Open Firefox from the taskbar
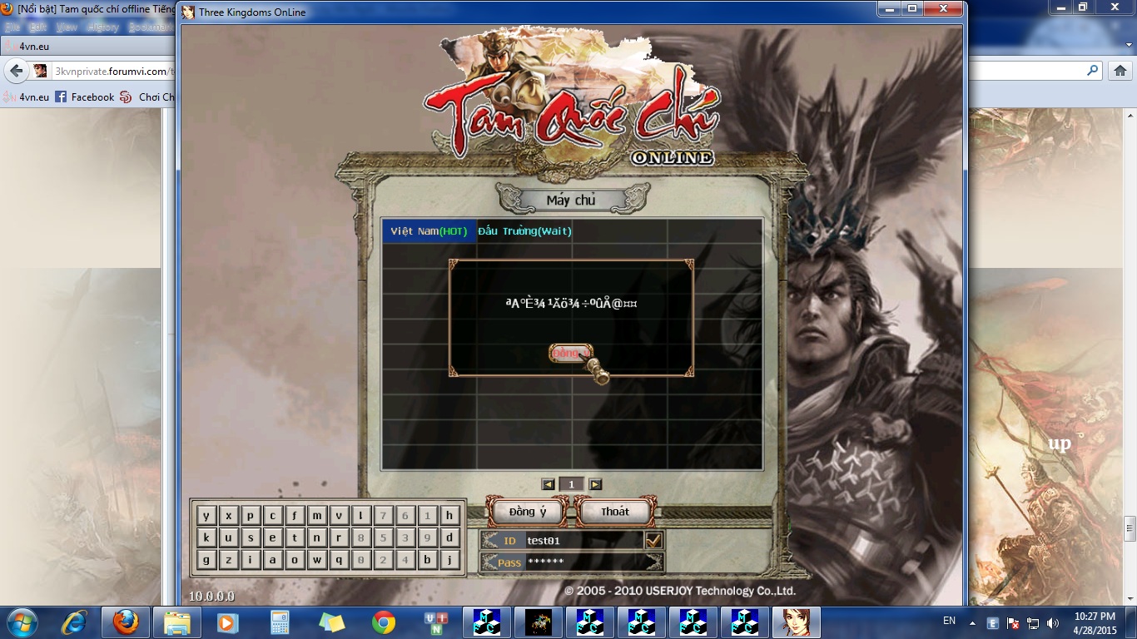This screenshot has width=1137, height=639. 125,622
